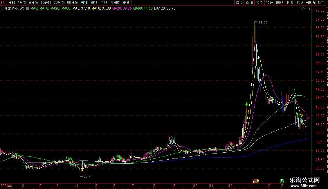Activate the 画线 drawing tools
328x189 pixels.
tap(280, 3)
